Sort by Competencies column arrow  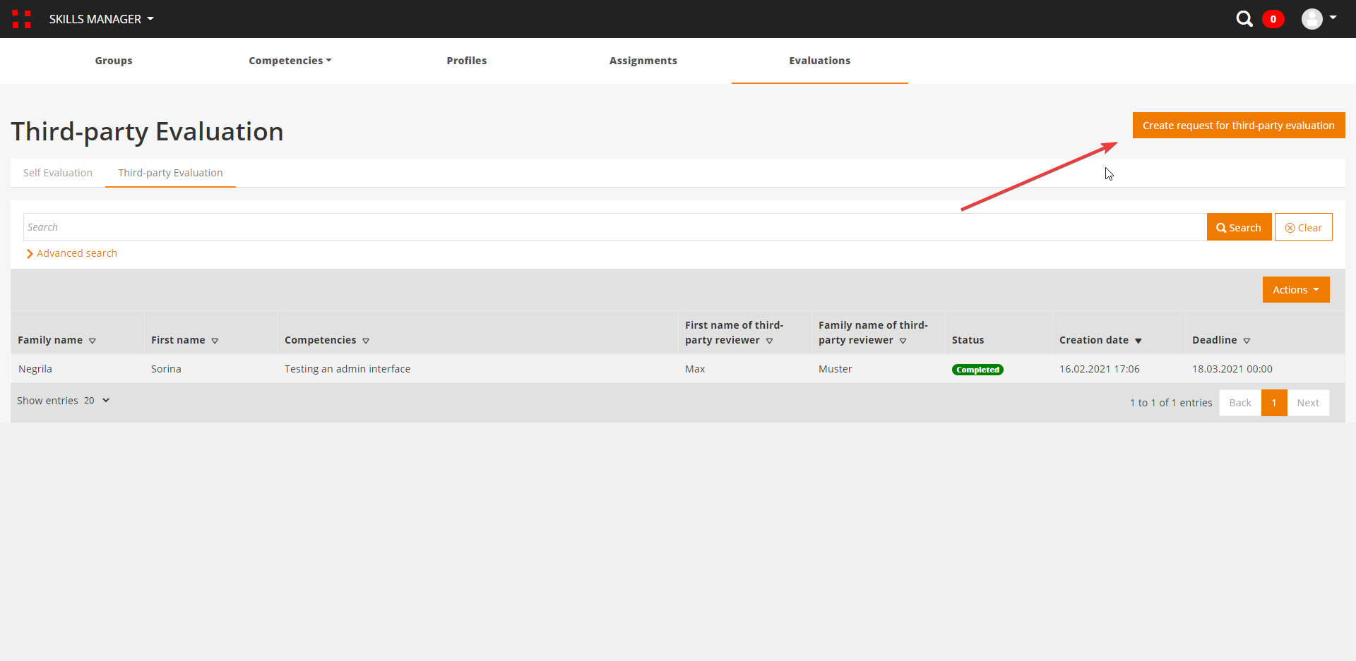pyautogui.click(x=366, y=341)
